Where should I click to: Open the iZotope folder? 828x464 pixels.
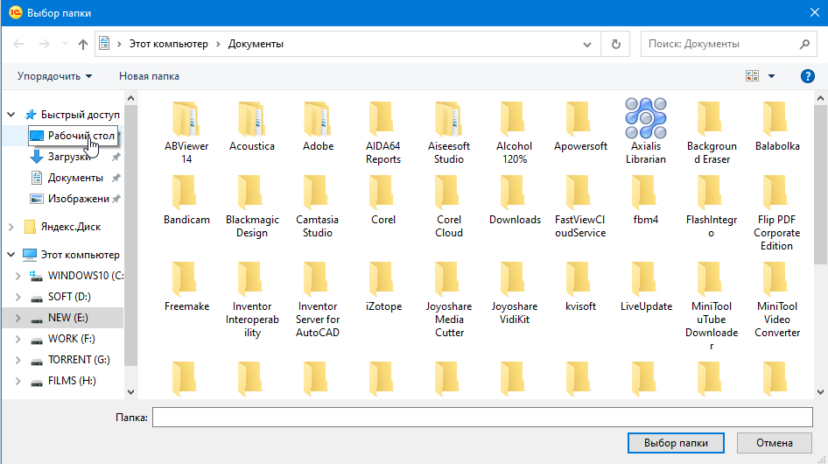tap(382, 287)
